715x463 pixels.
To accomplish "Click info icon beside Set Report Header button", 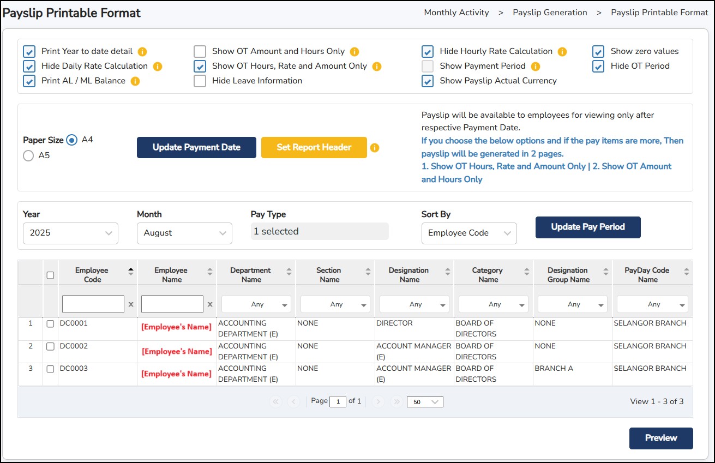I will (x=375, y=148).
